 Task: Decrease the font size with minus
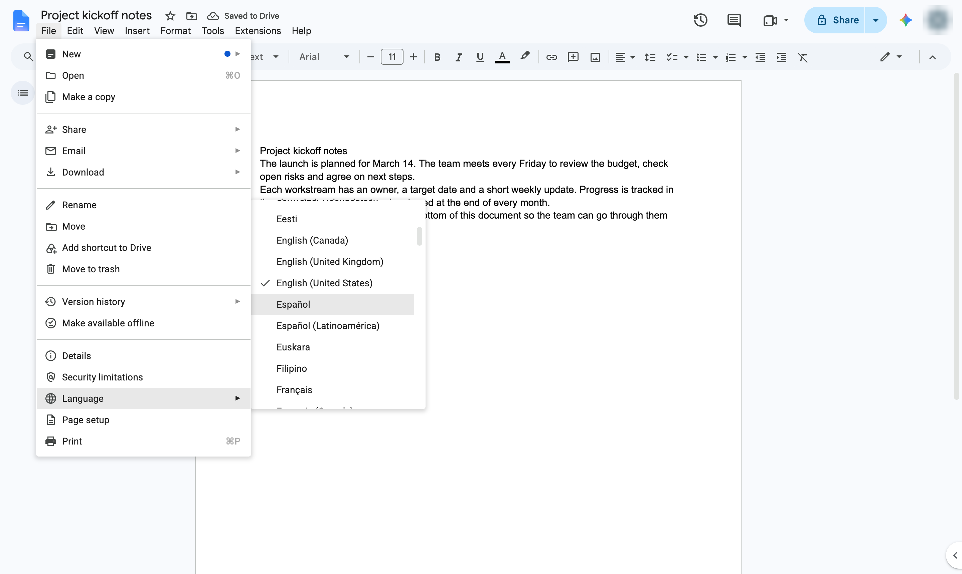(x=370, y=57)
